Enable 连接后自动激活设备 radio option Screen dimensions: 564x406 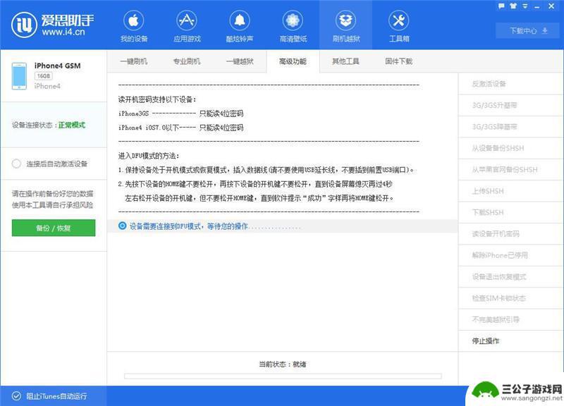tap(16, 164)
